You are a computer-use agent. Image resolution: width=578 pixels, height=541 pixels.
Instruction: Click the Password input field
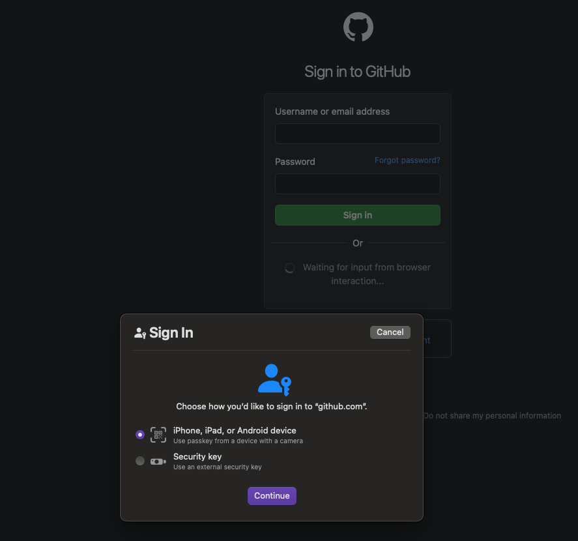pyautogui.click(x=358, y=184)
